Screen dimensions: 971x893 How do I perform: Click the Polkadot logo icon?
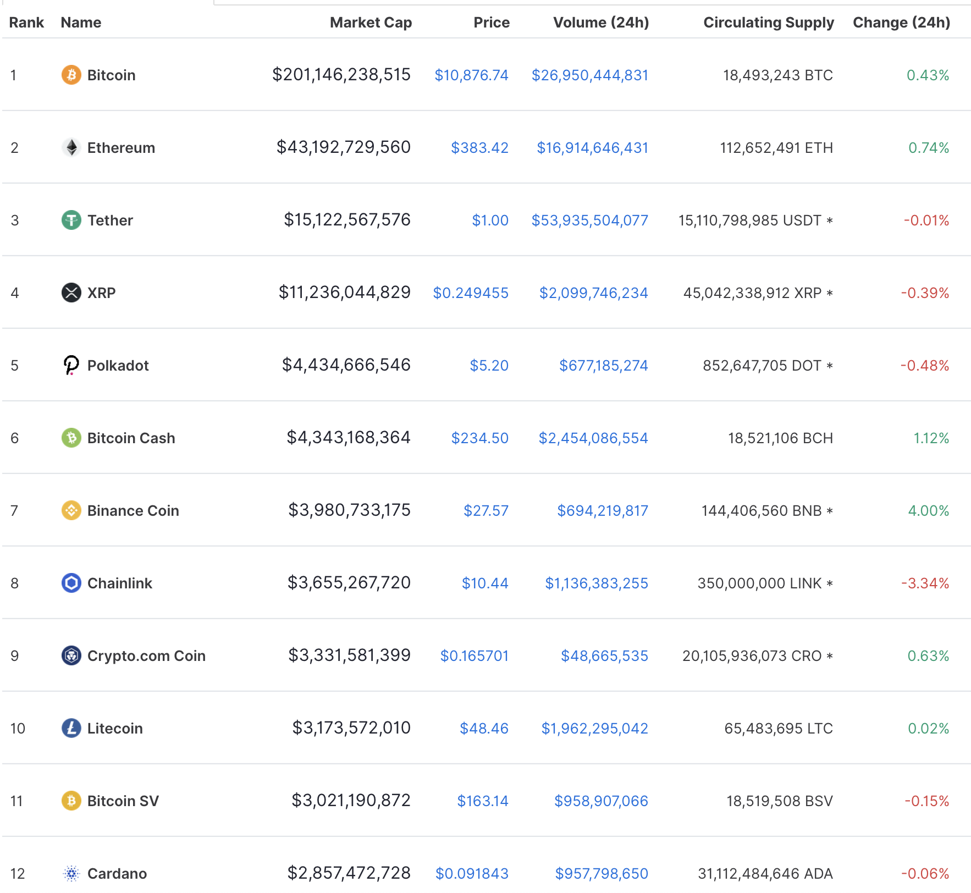click(71, 365)
